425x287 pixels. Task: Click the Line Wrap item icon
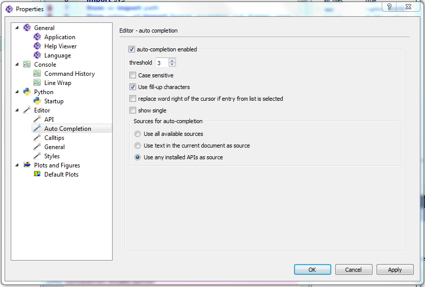click(37, 82)
